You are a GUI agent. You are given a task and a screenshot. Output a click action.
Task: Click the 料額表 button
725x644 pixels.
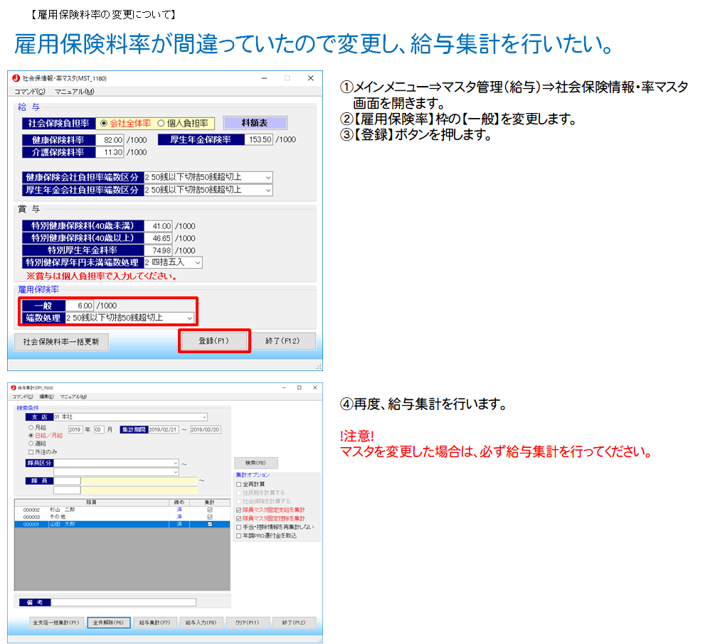(255, 123)
